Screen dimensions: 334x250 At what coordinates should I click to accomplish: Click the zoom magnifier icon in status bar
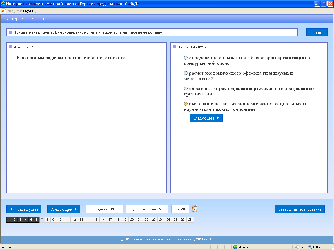[x=310, y=247]
